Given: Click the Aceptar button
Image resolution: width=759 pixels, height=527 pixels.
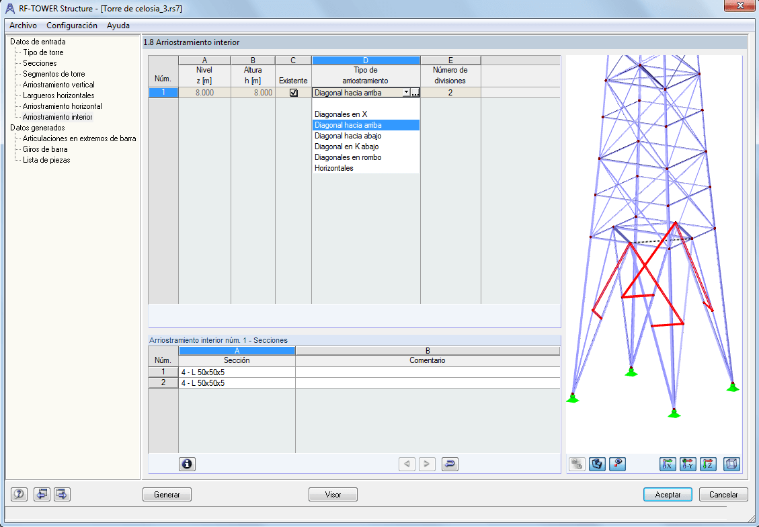Looking at the screenshot, I should [x=668, y=495].
